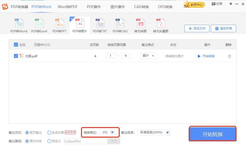The image size is (246, 151).
Task: Click the 添加文件 button
Action: click(197, 28)
